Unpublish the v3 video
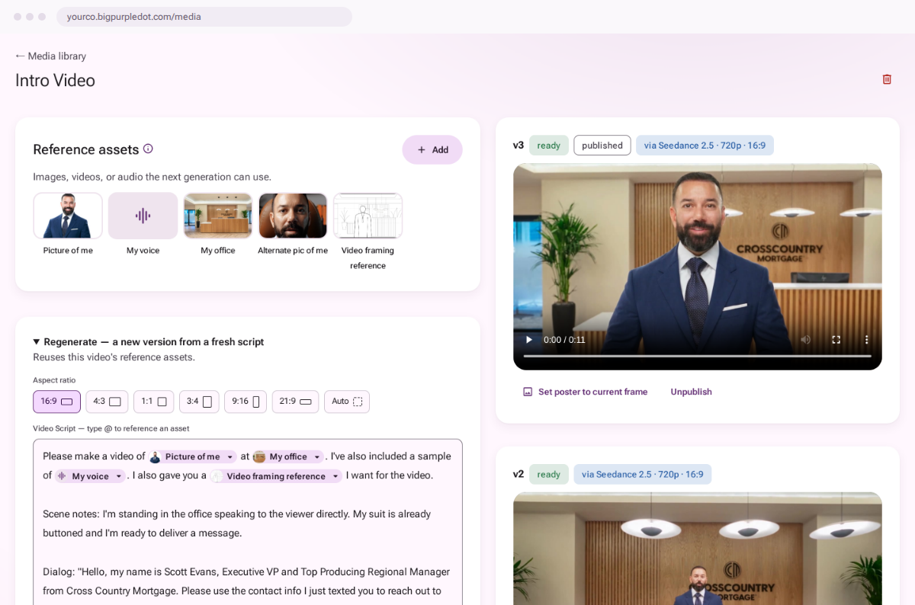The width and height of the screenshot is (915, 605). [x=691, y=392]
